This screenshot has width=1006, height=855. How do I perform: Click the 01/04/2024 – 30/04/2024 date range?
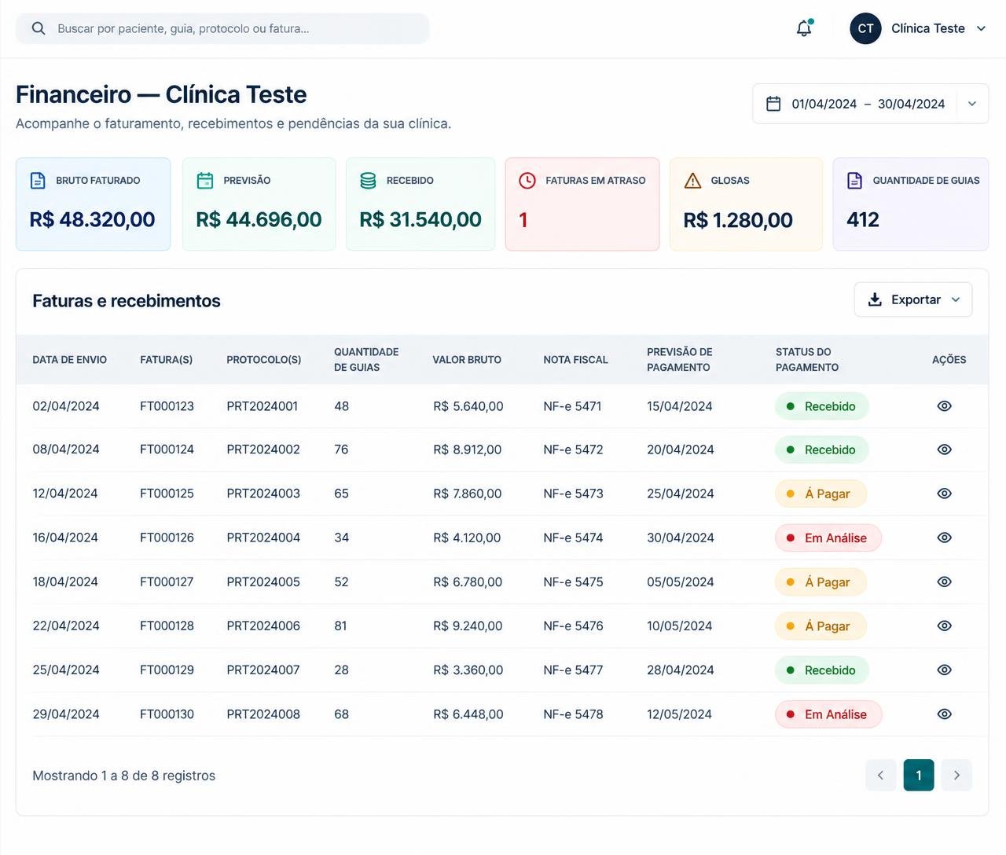(x=868, y=104)
